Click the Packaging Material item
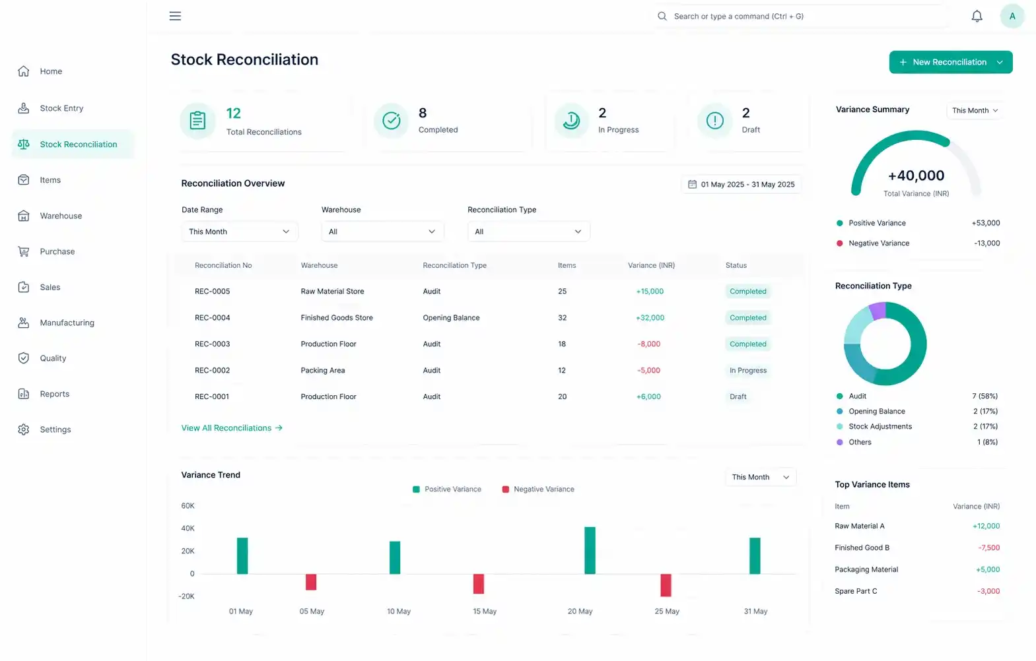Screen dimensions: 1036x661 tap(866, 569)
